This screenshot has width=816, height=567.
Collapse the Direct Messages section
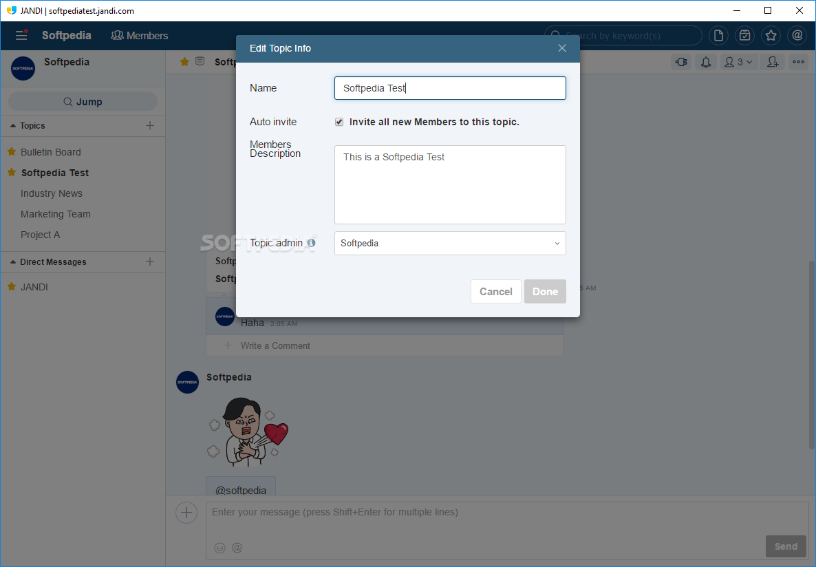click(48, 262)
